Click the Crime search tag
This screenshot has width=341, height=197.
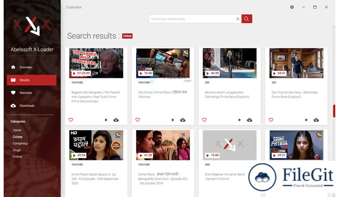tap(127, 36)
